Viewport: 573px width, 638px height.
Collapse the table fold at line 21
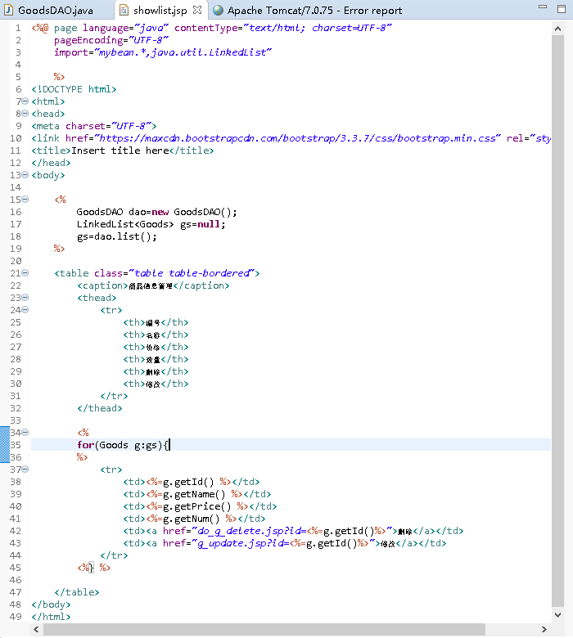point(25,272)
